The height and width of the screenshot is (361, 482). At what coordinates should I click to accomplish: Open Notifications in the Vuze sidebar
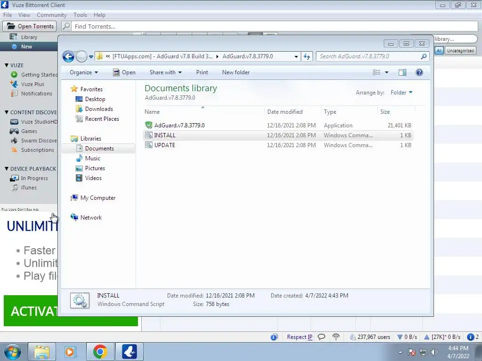coord(36,94)
